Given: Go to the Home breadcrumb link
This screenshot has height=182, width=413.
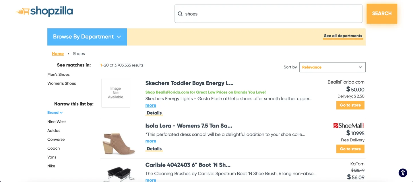Looking at the screenshot, I should tap(57, 54).
